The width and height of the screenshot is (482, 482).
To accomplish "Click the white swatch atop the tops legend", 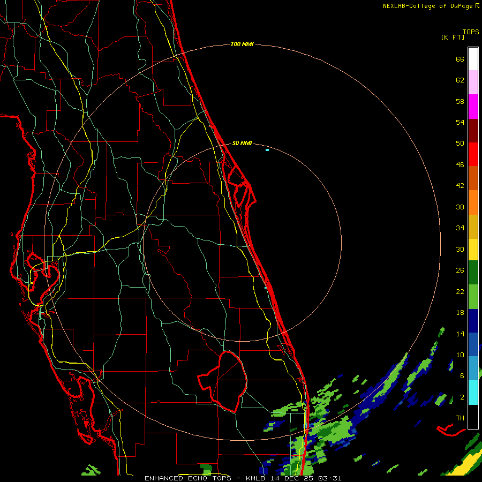I will (x=473, y=59).
